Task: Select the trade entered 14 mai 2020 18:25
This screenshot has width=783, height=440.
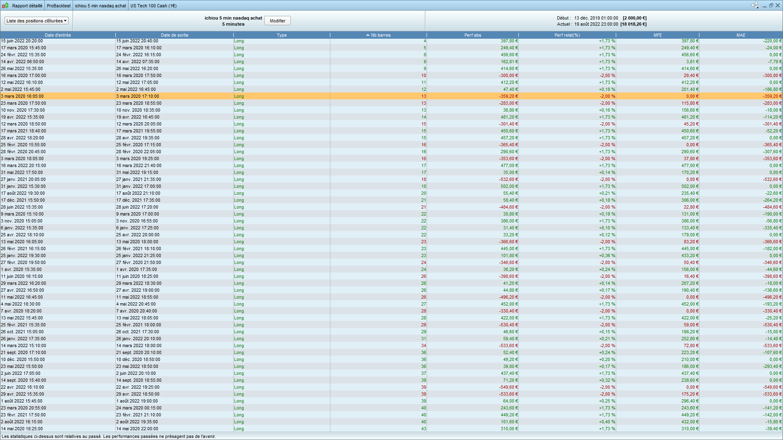Action: tap(22, 429)
